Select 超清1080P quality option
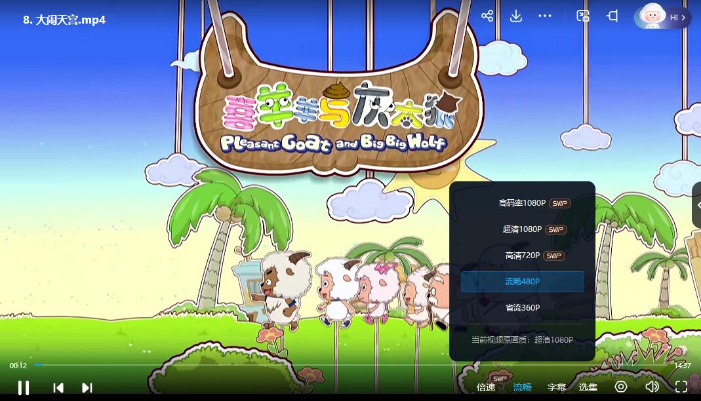This screenshot has width=701, height=401. (522, 229)
